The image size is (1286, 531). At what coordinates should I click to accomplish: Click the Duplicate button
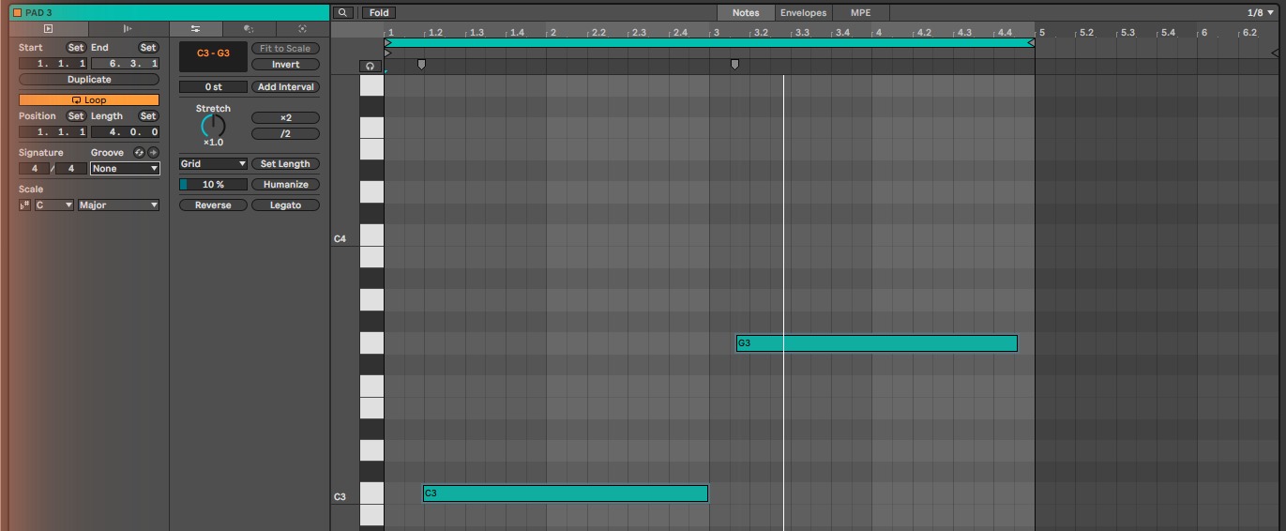pyautogui.click(x=89, y=80)
